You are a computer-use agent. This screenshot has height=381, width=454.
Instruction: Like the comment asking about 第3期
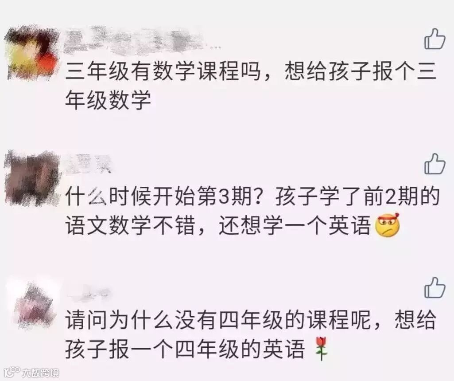point(435,164)
